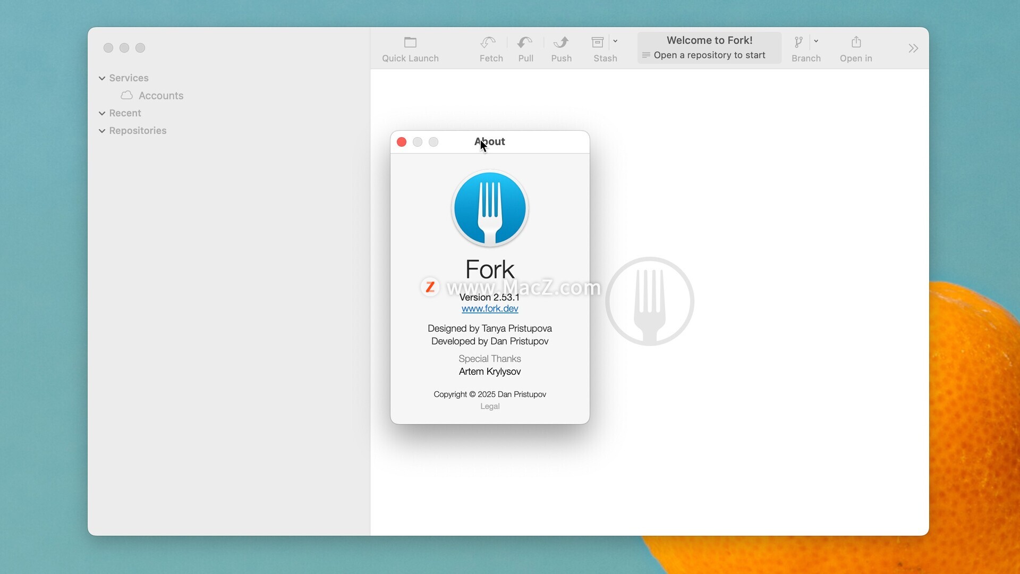The height and width of the screenshot is (574, 1020).
Task: Click the cloud icon beside Accounts
Action: coord(126,95)
